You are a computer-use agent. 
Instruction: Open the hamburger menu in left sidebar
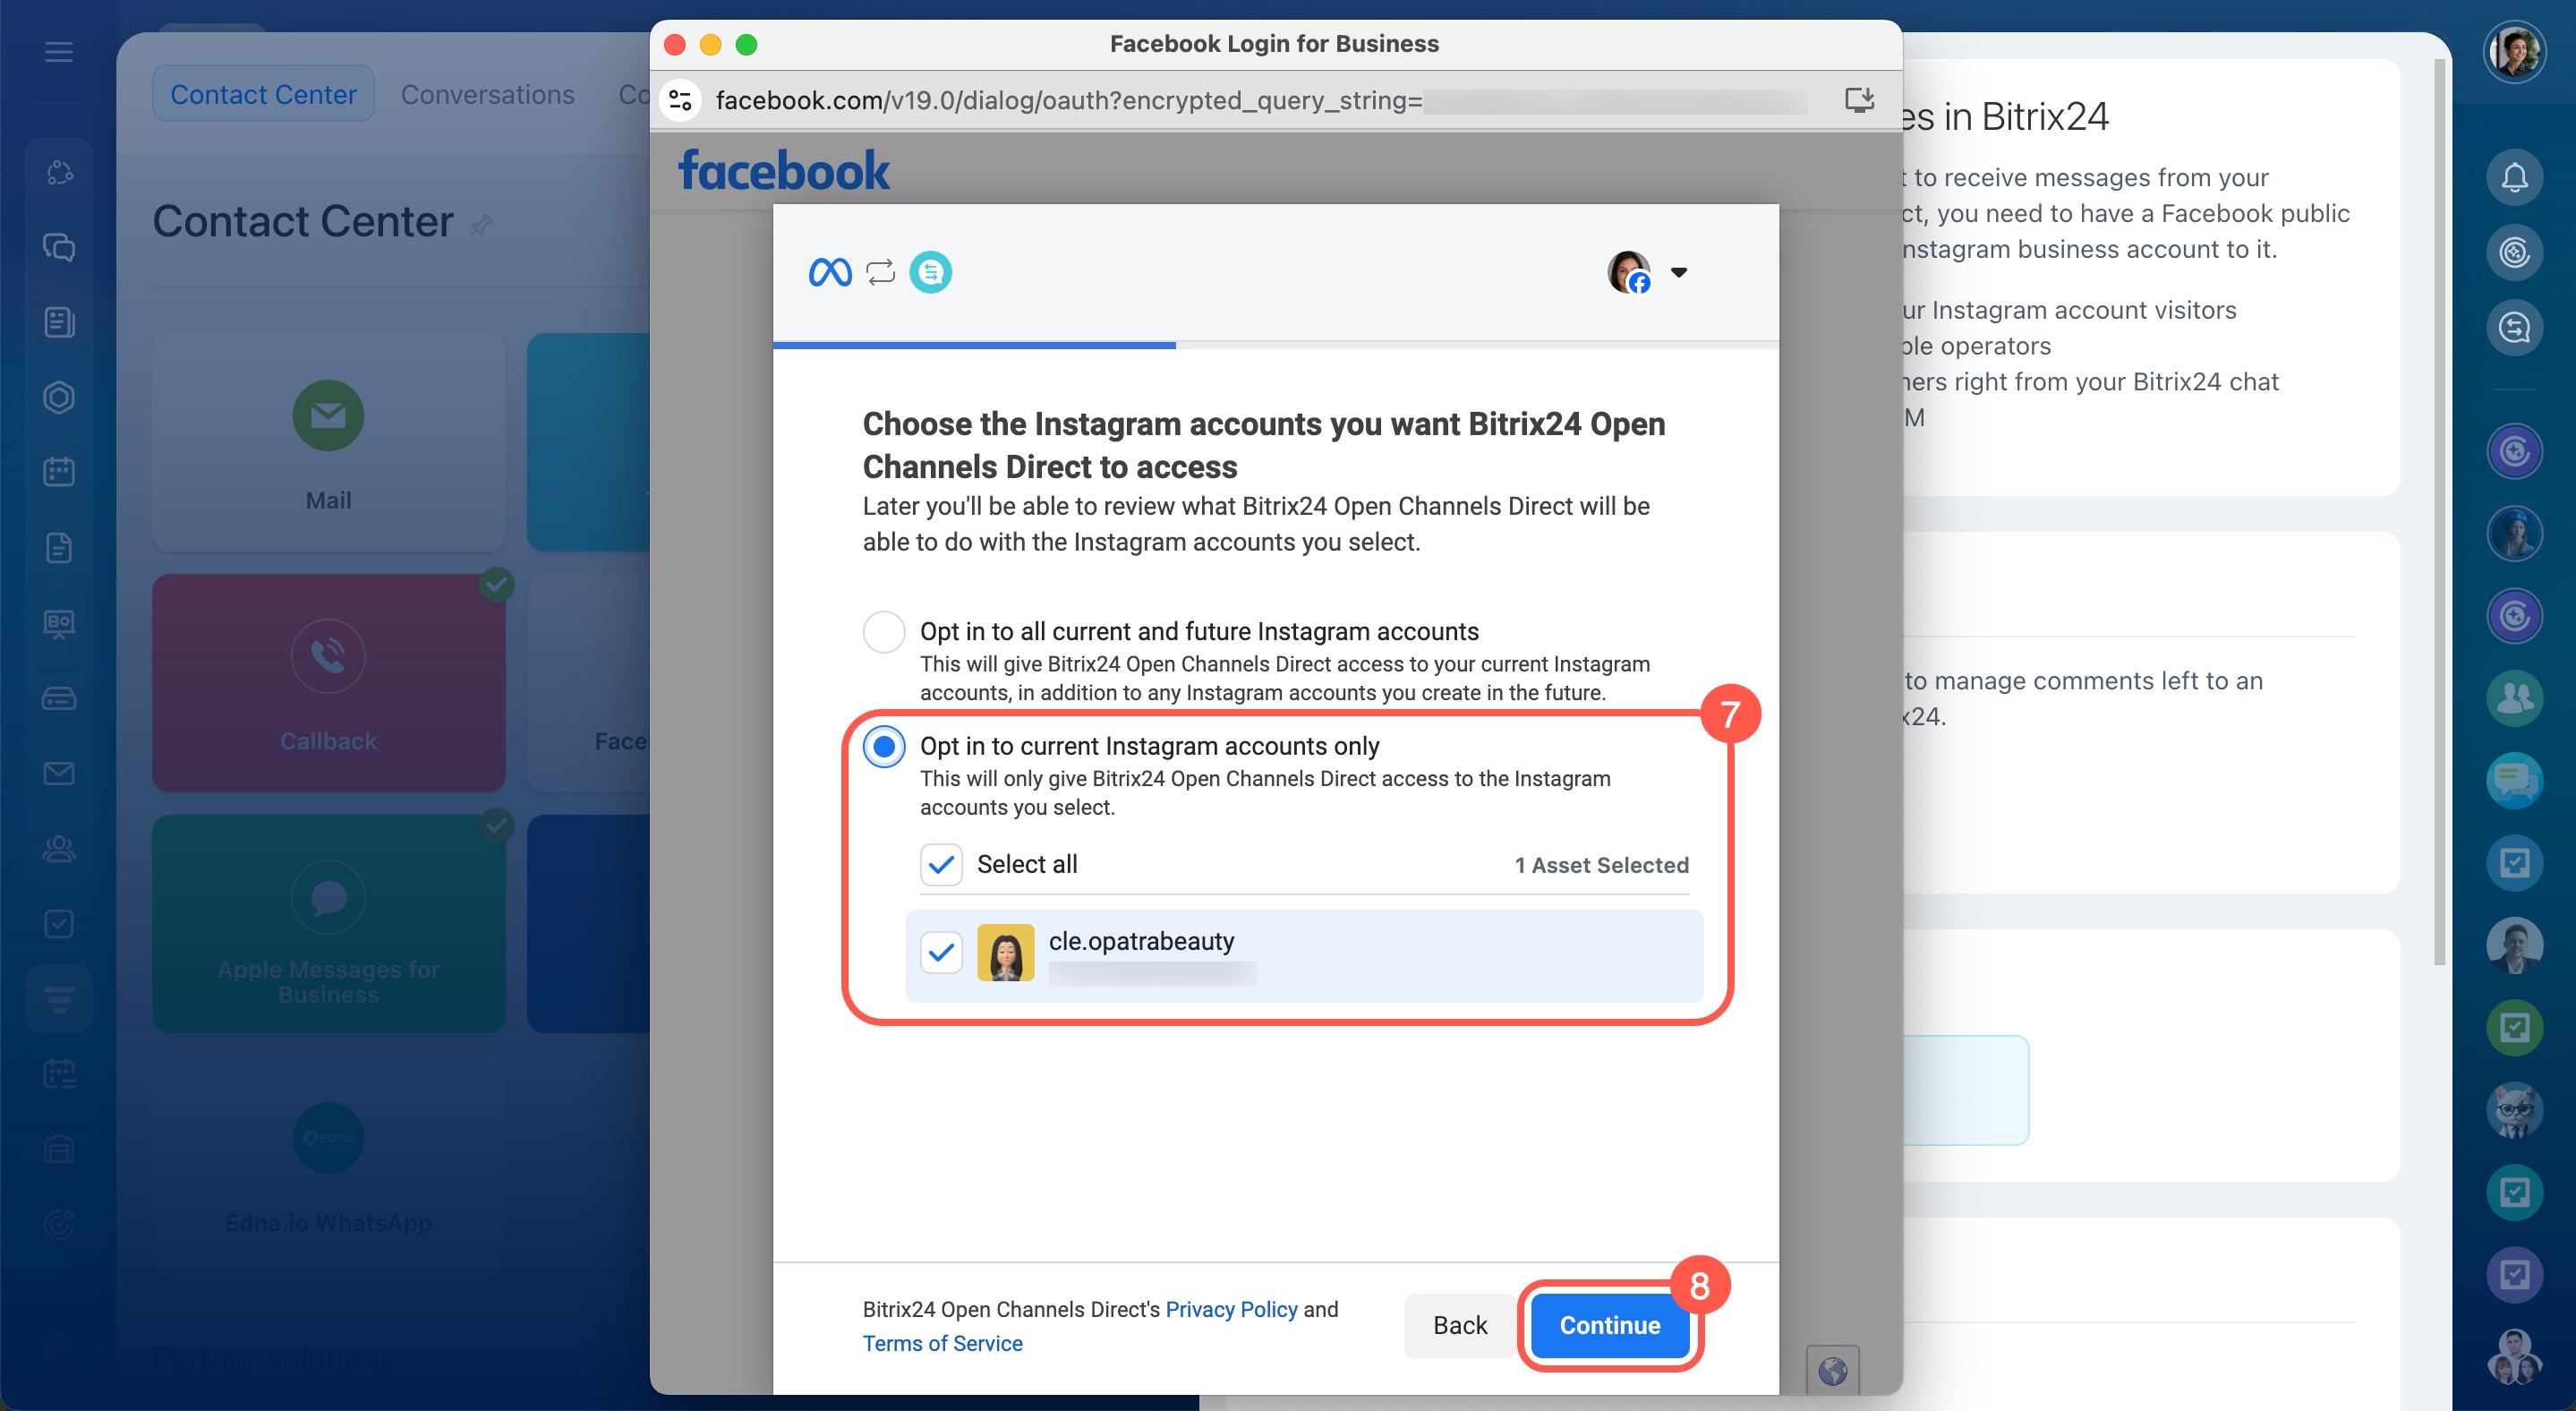pos(59,52)
